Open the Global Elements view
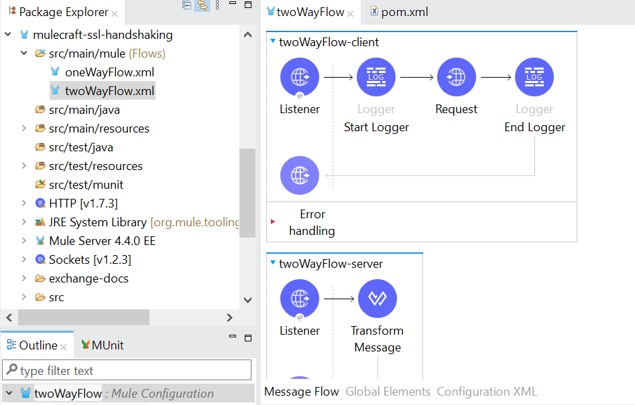 point(388,392)
